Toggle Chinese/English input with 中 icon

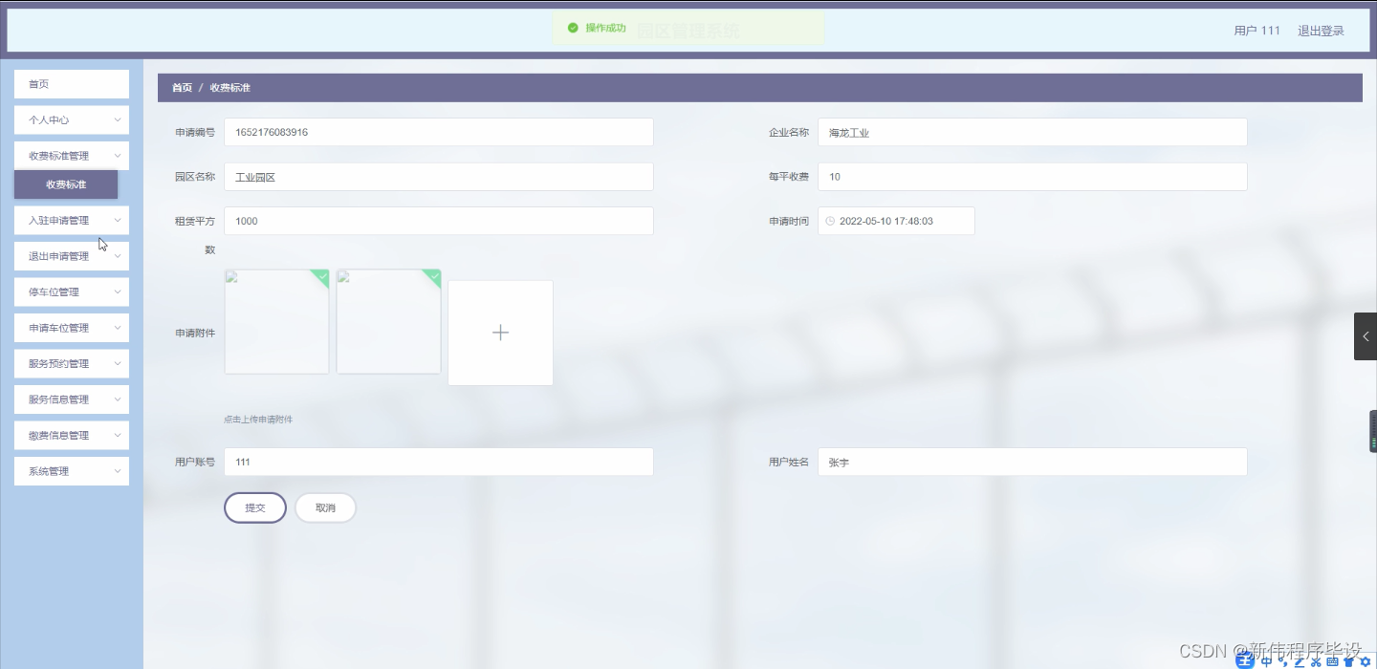coord(1265,660)
